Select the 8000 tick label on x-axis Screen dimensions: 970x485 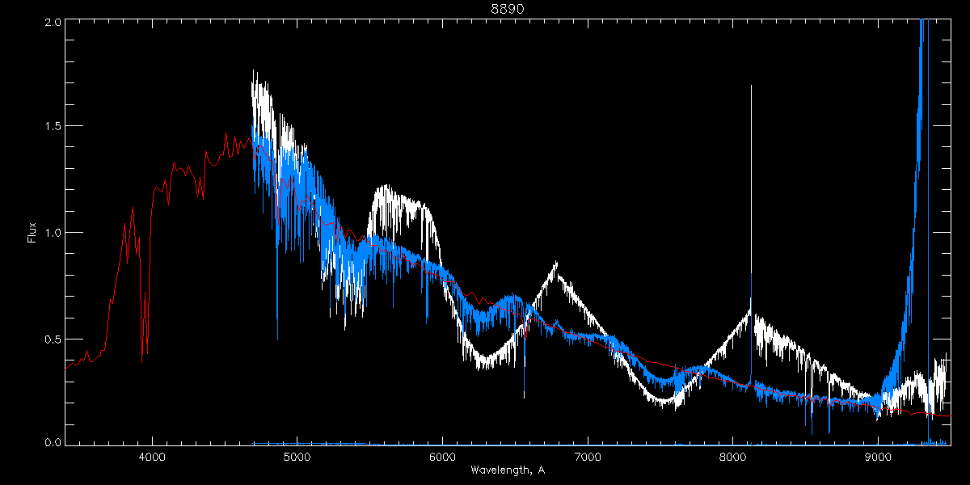click(733, 456)
